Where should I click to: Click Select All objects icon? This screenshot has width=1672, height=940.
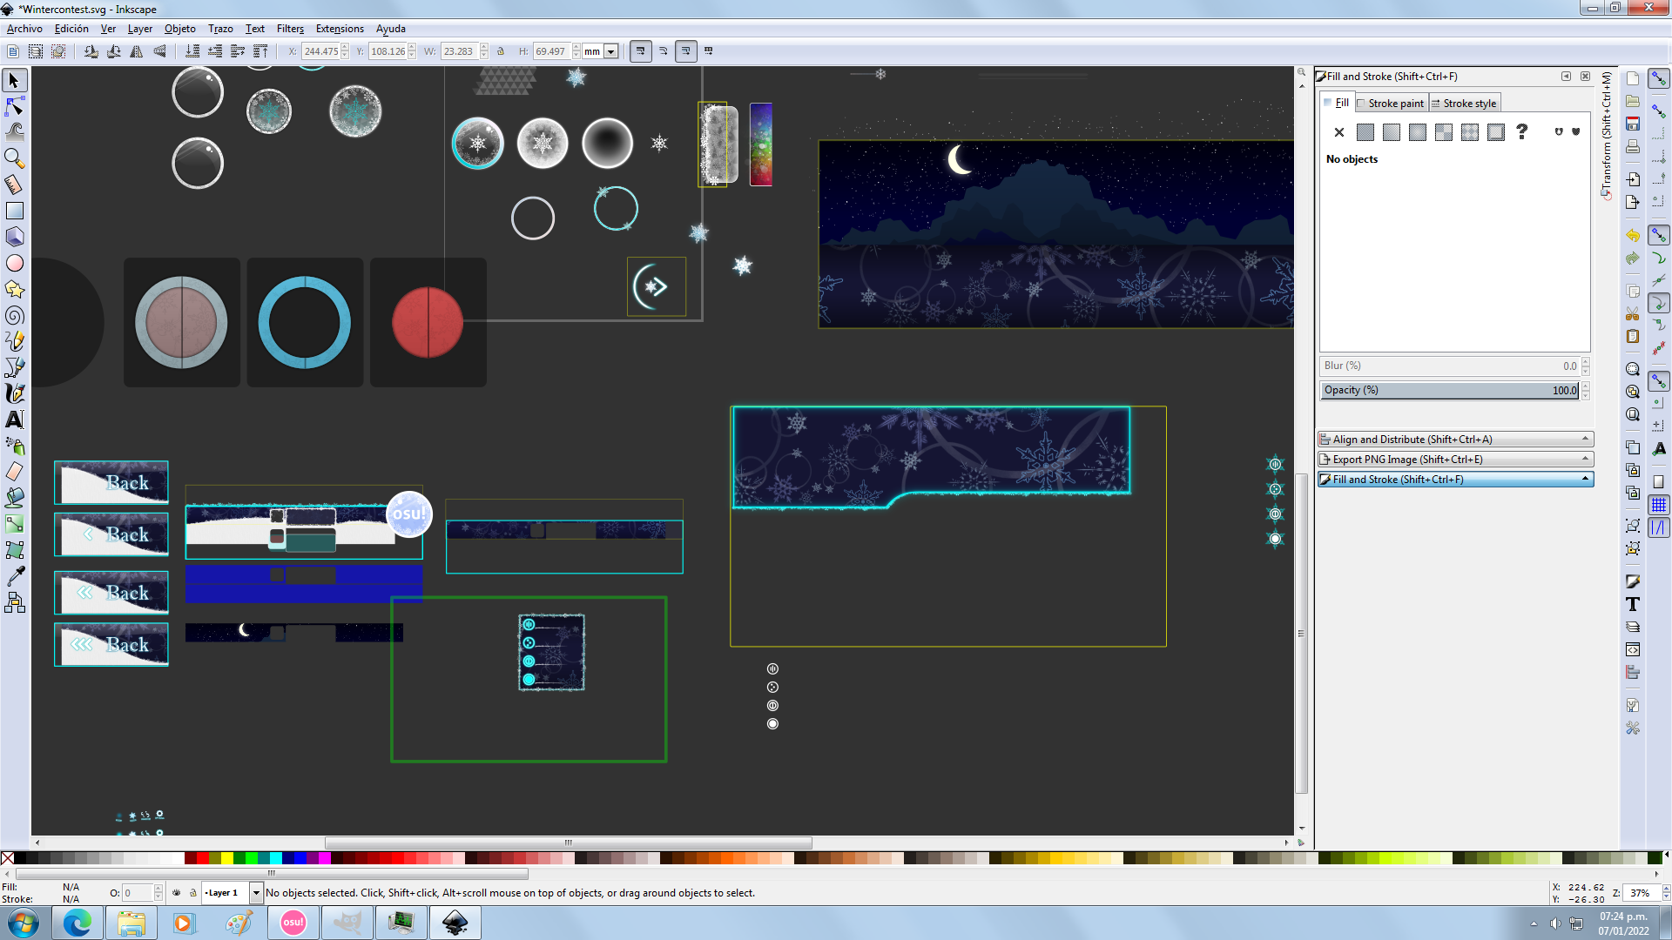point(13,51)
